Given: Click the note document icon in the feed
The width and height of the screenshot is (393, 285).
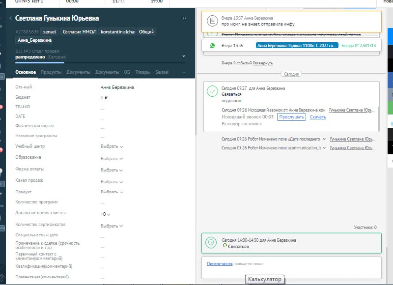Looking at the screenshot, I should (x=212, y=21).
